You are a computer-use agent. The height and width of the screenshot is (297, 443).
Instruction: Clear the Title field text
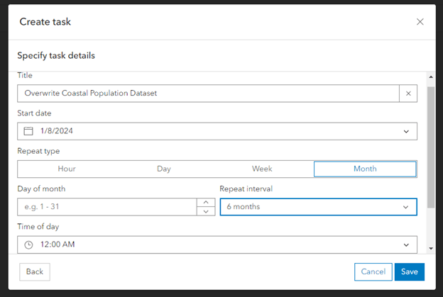coord(408,93)
